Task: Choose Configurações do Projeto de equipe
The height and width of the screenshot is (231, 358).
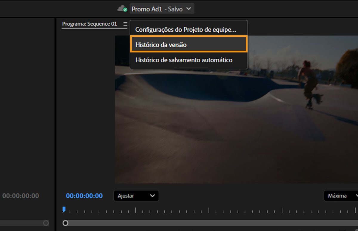Action: (186, 30)
